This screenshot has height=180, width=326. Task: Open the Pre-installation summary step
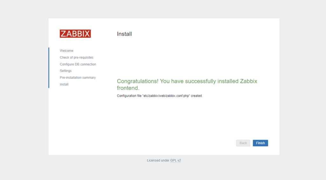(x=78, y=78)
